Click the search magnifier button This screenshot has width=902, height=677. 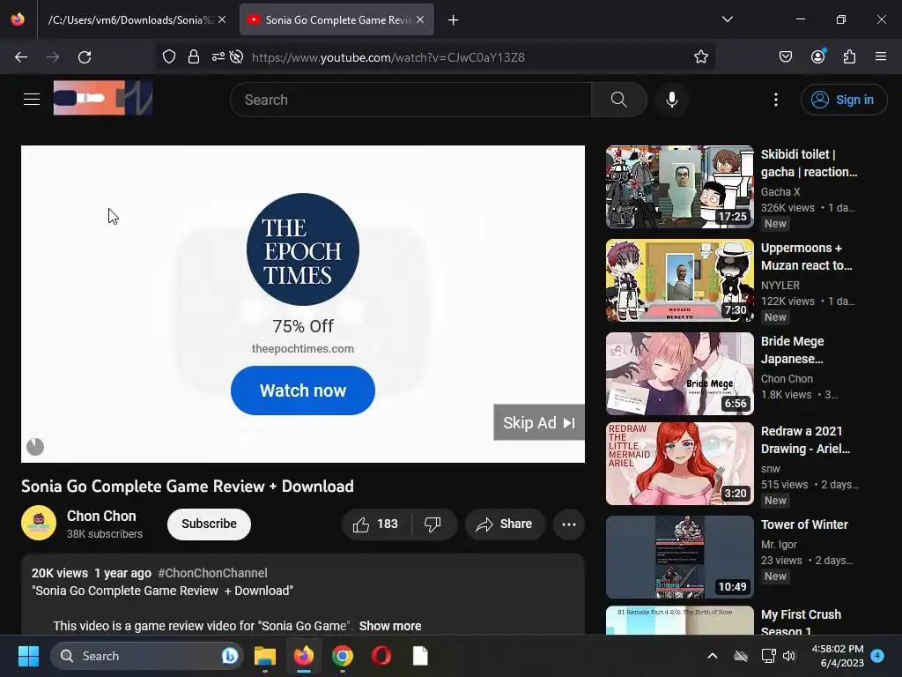(619, 100)
